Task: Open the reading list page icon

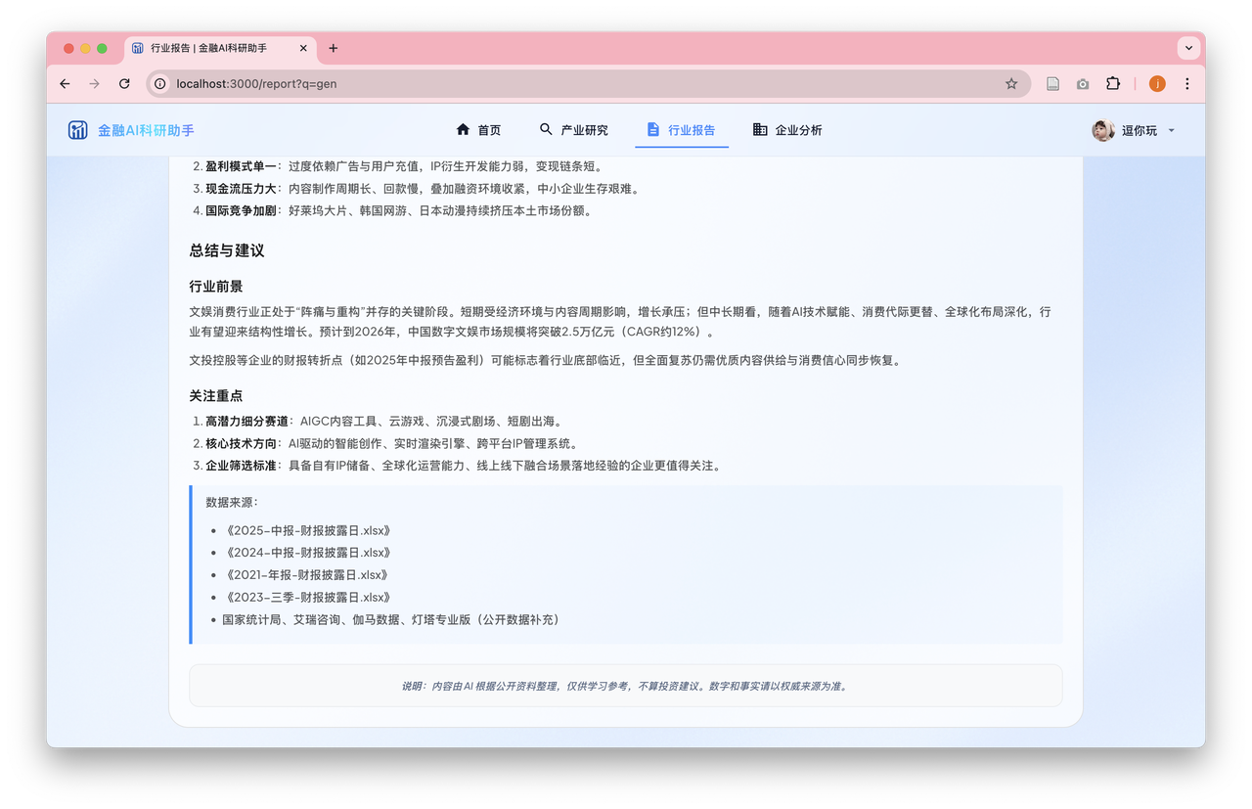Action: pos(1052,84)
